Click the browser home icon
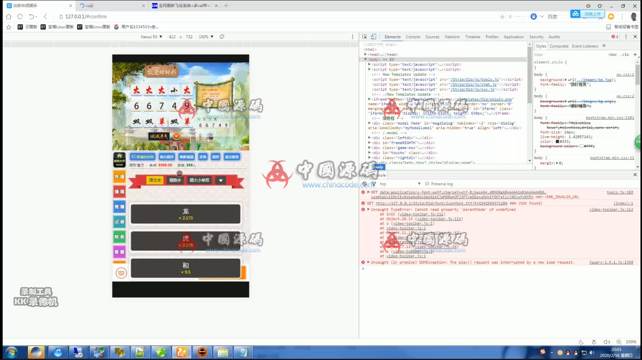The image size is (642, 360). click(x=8, y=16)
